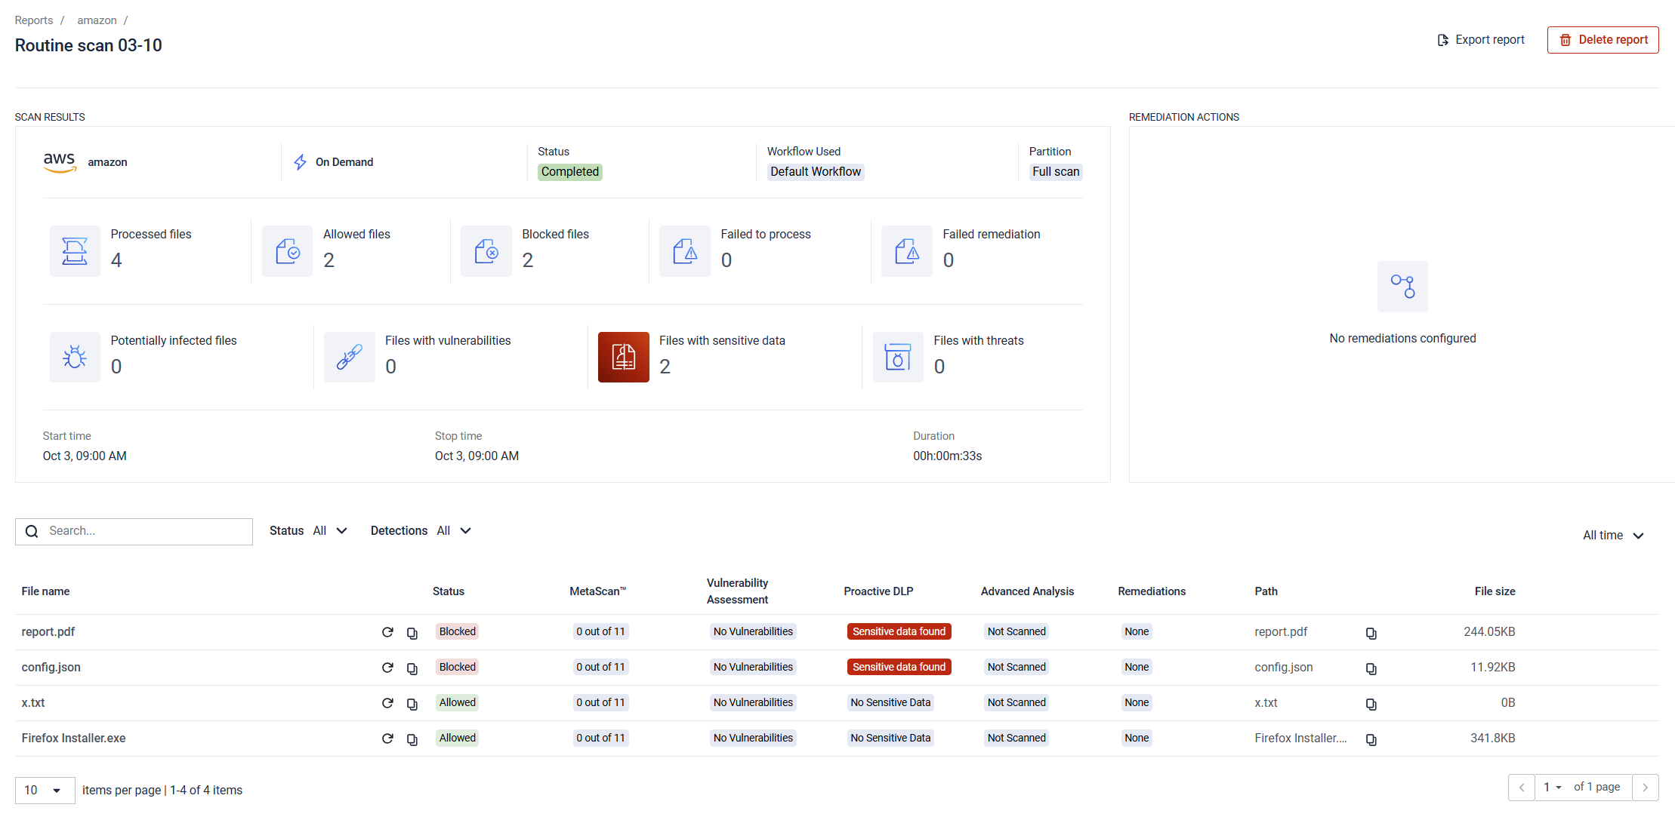Copy path icon for x.txt row
The height and width of the screenshot is (823, 1675).
click(1371, 704)
